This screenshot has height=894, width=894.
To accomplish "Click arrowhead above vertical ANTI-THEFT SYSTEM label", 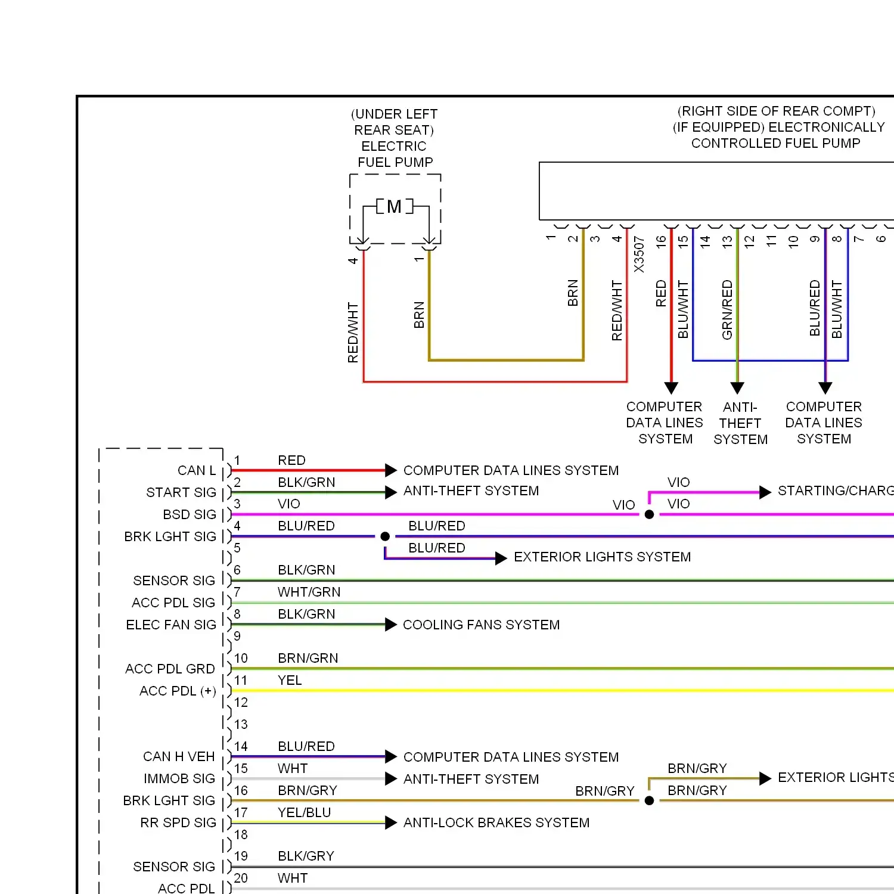I will [x=737, y=388].
